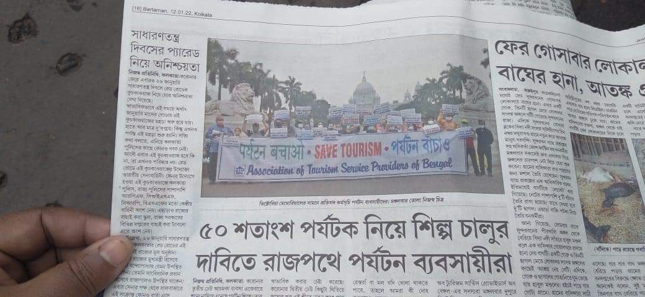The width and height of the screenshot is (645, 297).
Task: Click the red SAVE TOURISM banner text
Action: [x=348, y=150]
